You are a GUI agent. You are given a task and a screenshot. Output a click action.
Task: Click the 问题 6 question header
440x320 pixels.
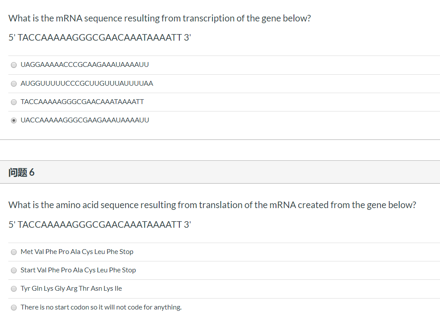coord(21,172)
